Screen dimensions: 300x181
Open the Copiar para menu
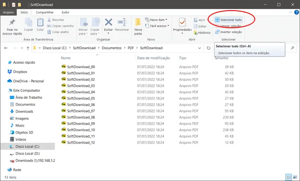click(95, 26)
